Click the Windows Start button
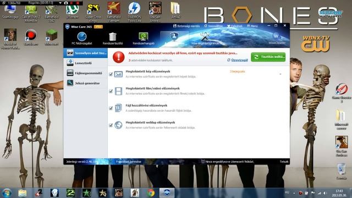Screen dimensions: 352x198 (x=7, y=193)
